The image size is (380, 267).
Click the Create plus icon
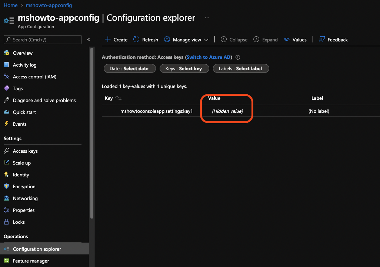108,39
